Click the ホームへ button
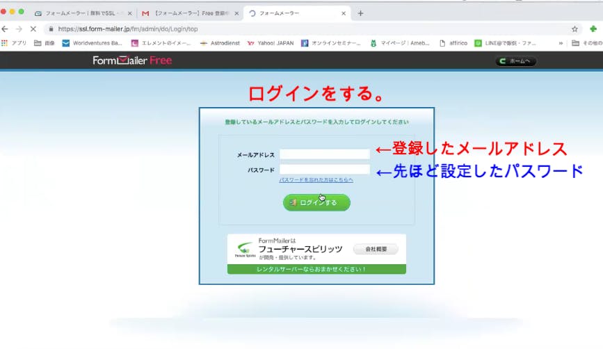The height and width of the screenshot is (349, 603). pyautogui.click(x=515, y=61)
